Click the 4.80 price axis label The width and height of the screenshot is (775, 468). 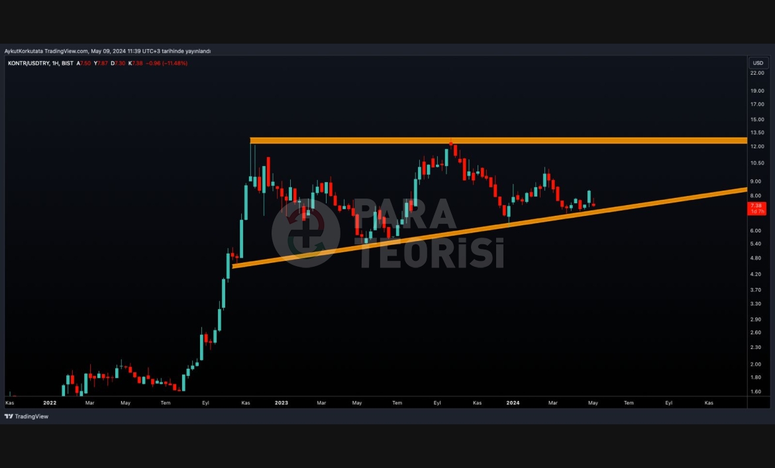(x=756, y=258)
